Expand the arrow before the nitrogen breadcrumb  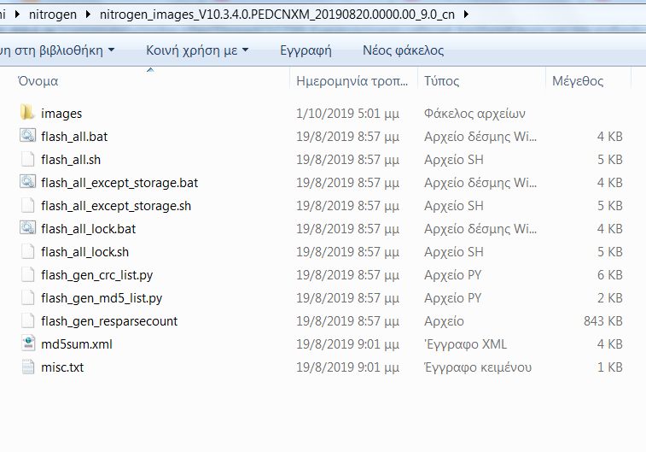tap(17, 15)
